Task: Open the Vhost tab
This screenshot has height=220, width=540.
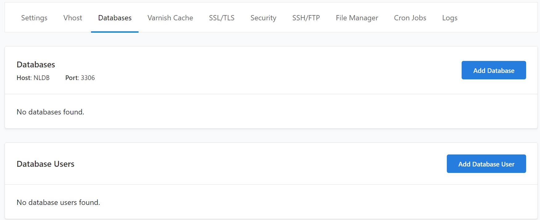Action: pos(73,18)
